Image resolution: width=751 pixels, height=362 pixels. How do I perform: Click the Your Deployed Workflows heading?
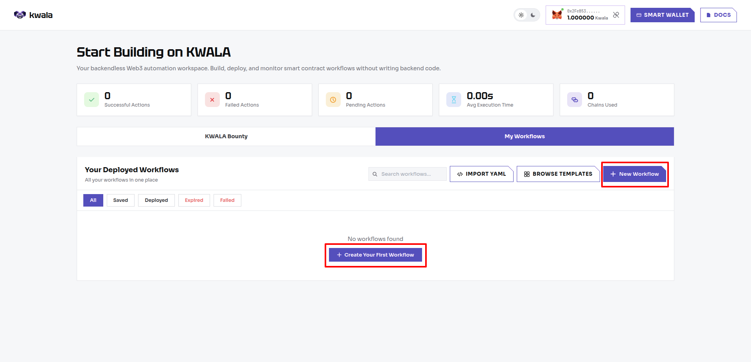tap(132, 170)
